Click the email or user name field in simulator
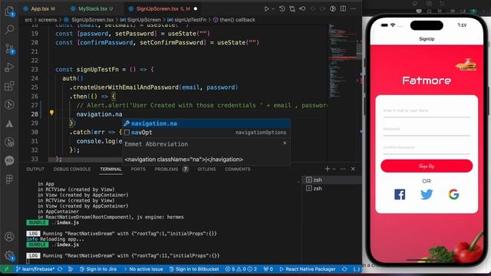 click(x=427, y=111)
